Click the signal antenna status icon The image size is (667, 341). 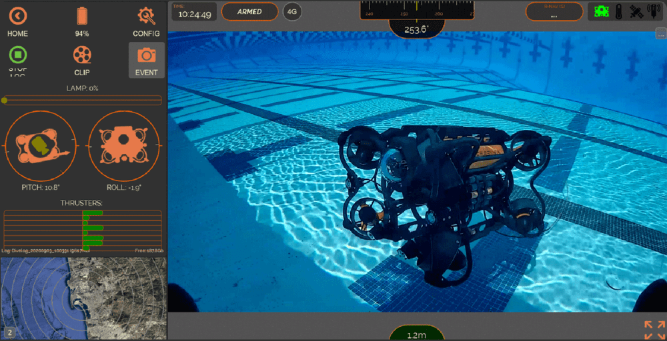coord(652,11)
